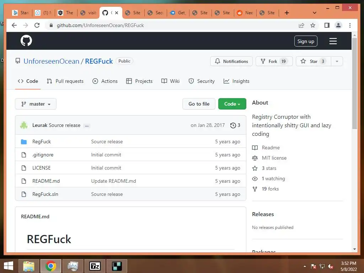Click Chrome icon in taskbar
Viewport: 364px width, 273px height.
pos(50,266)
